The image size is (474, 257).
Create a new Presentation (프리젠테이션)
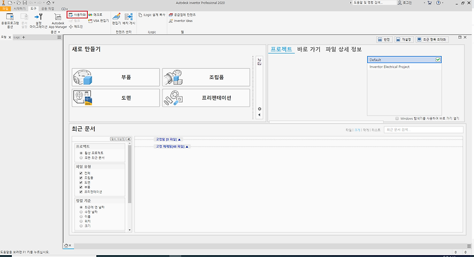(206, 98)
